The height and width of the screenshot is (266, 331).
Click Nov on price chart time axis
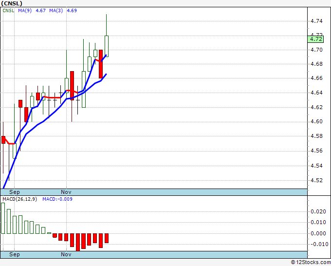tap(66, 192)
